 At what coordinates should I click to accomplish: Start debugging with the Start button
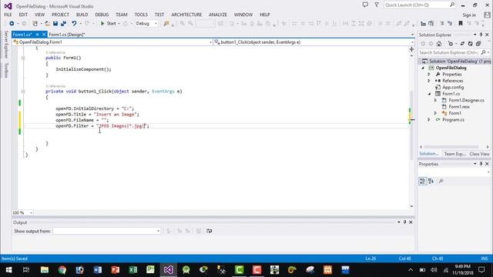[109, 24]
